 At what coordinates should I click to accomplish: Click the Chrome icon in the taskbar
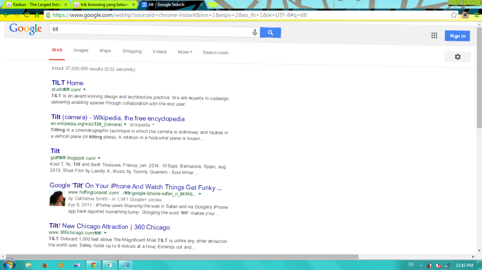tap(93, 265)
